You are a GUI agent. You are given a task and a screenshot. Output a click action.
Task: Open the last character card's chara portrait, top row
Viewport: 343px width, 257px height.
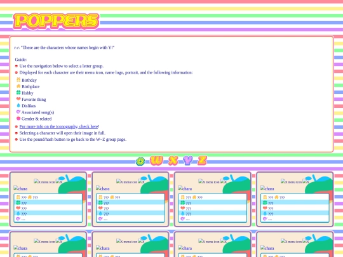(x=267, y=188)
